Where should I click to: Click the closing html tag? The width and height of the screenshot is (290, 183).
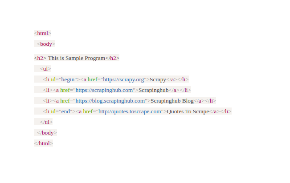tap(44, 143)
